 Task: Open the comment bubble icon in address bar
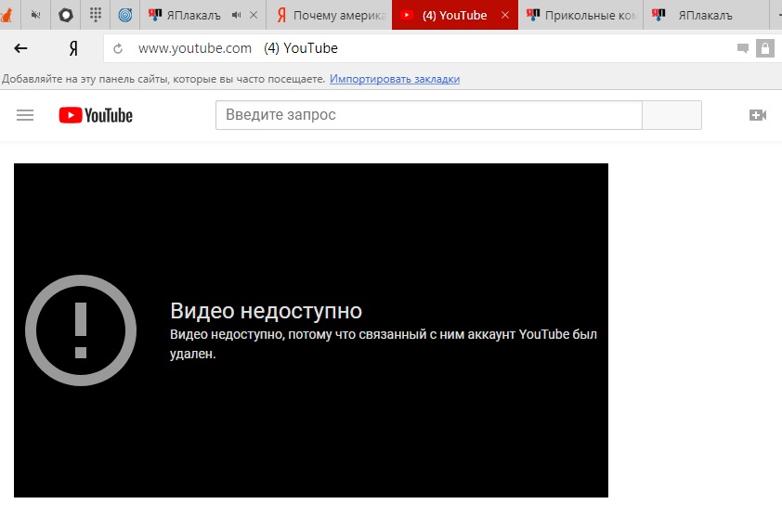pos(743,48)
